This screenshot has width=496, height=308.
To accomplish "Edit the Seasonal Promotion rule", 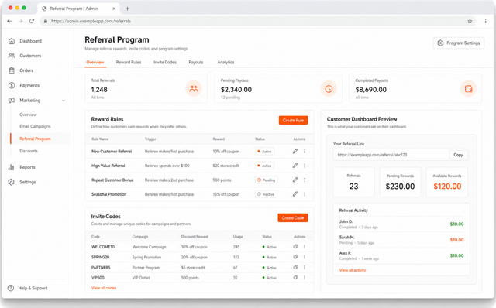I will (294, 194).
